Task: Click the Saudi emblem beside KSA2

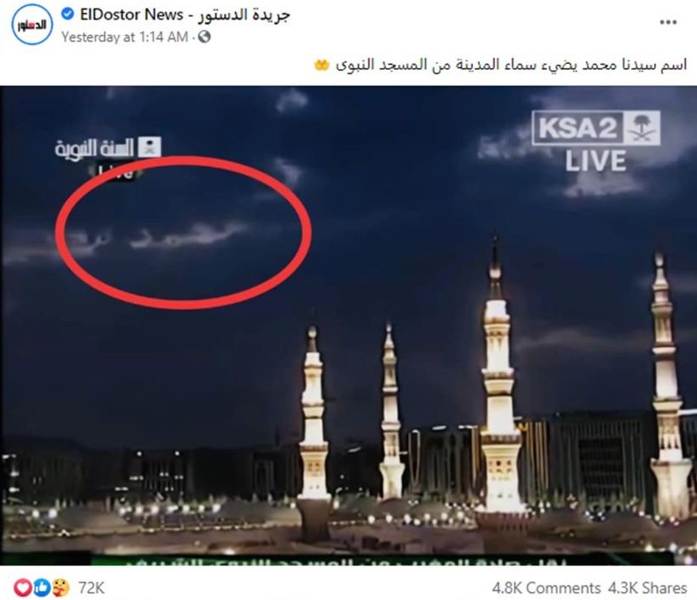Action: click(x=642, y=129)
